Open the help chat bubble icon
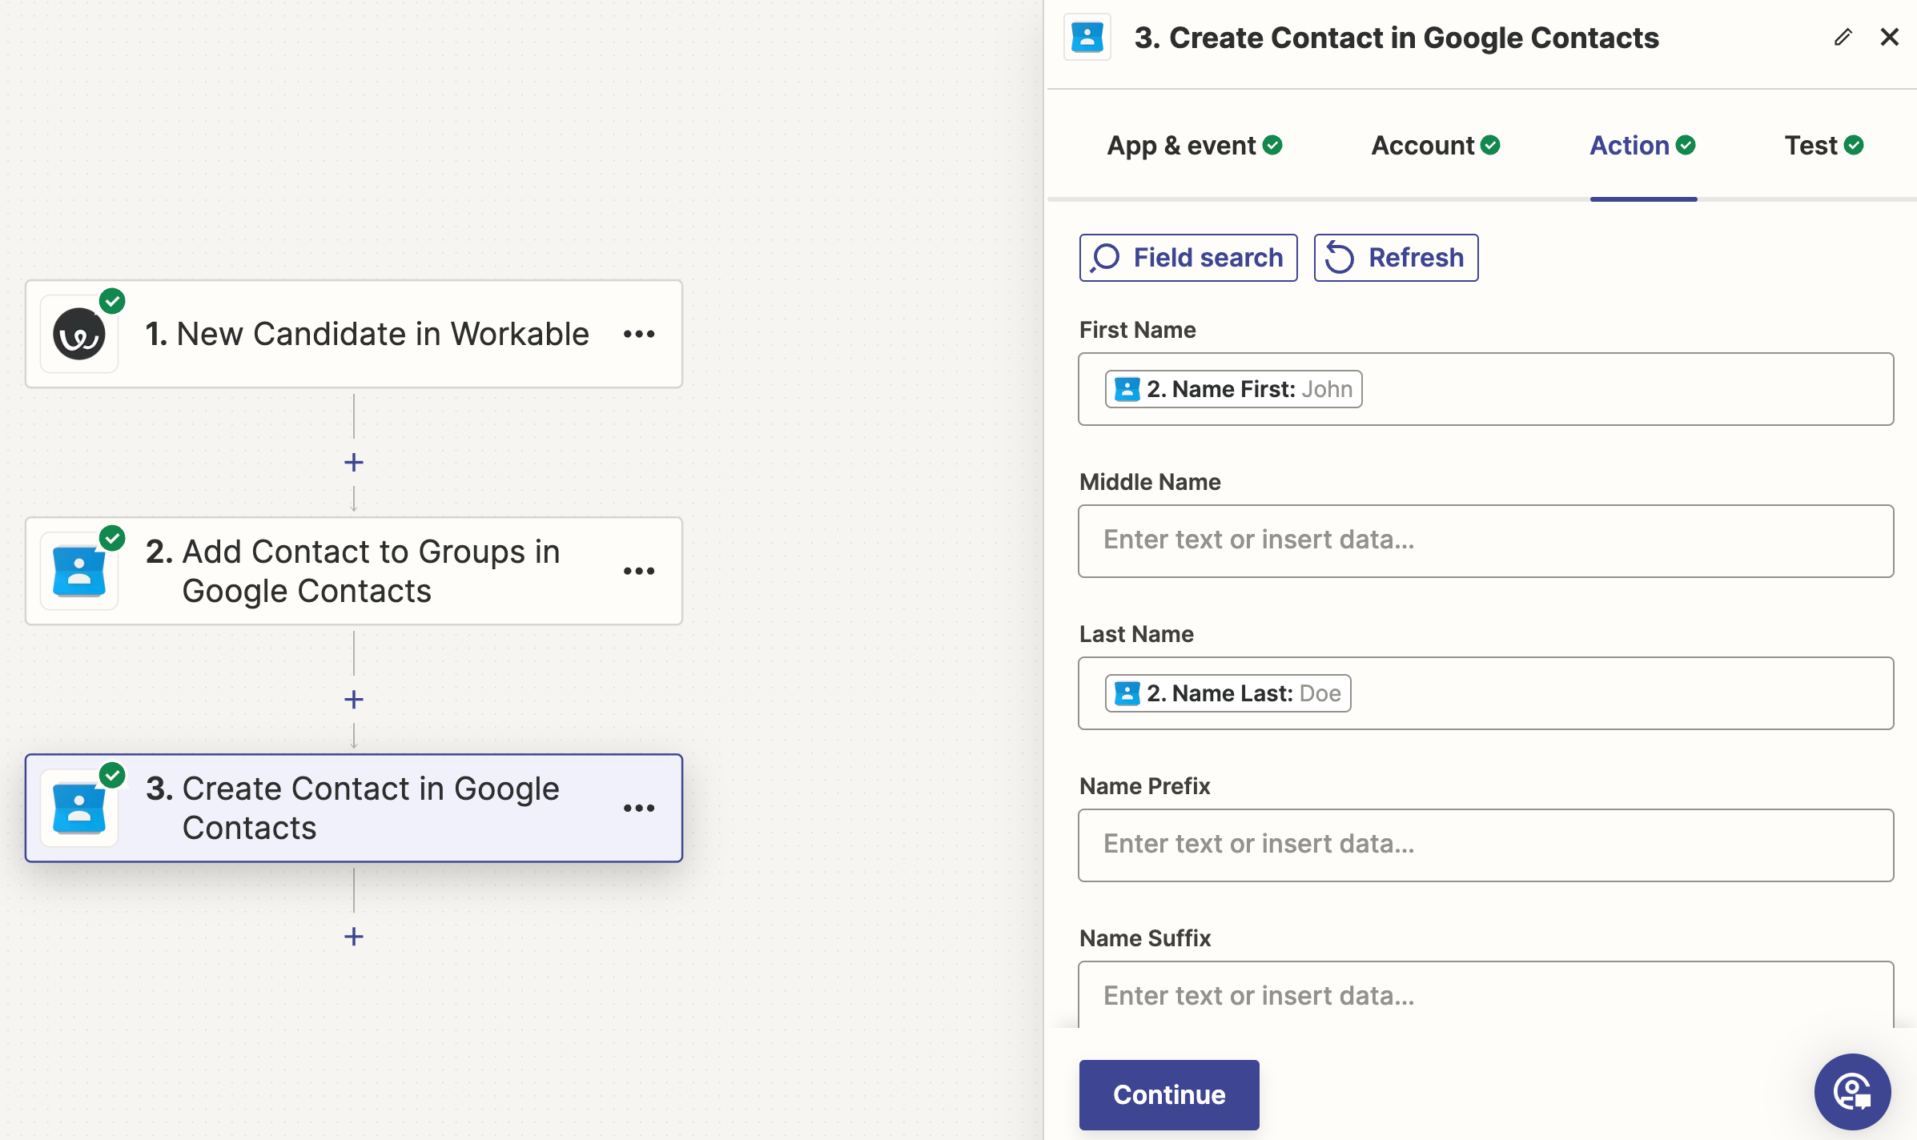The height and width of the screenshot is (1140, 1917). point(1851,1092)
